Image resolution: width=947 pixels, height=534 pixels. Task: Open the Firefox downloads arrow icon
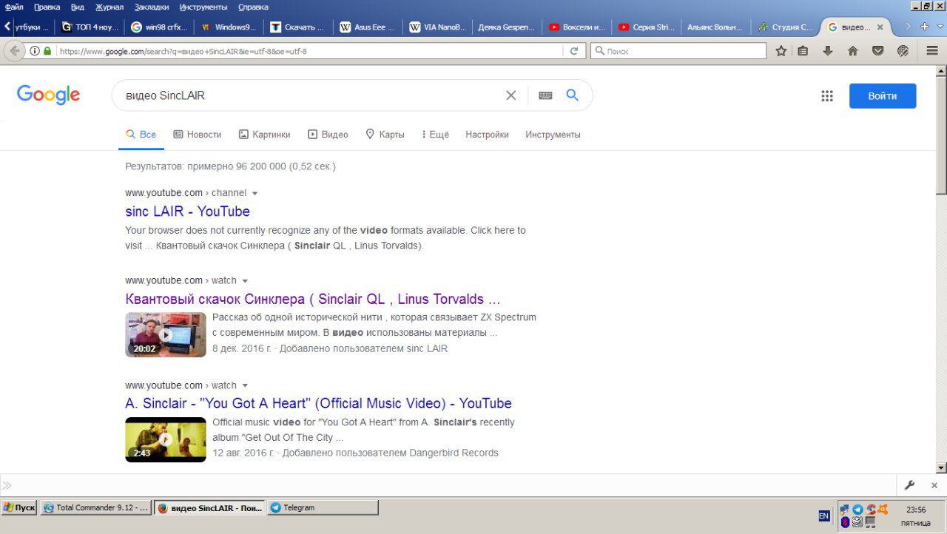[828, 51]
